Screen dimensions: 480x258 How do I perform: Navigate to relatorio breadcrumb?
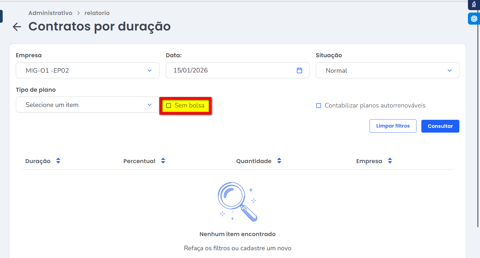(97, 13)
